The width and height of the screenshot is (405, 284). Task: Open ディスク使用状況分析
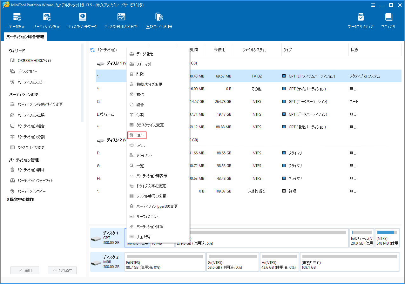(121, 20)
